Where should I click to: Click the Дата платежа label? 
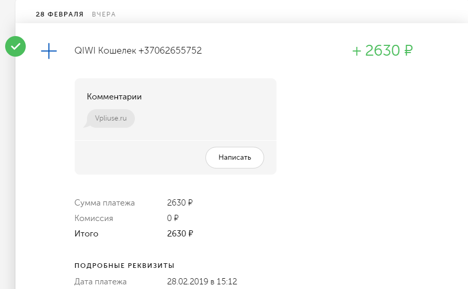100,282
